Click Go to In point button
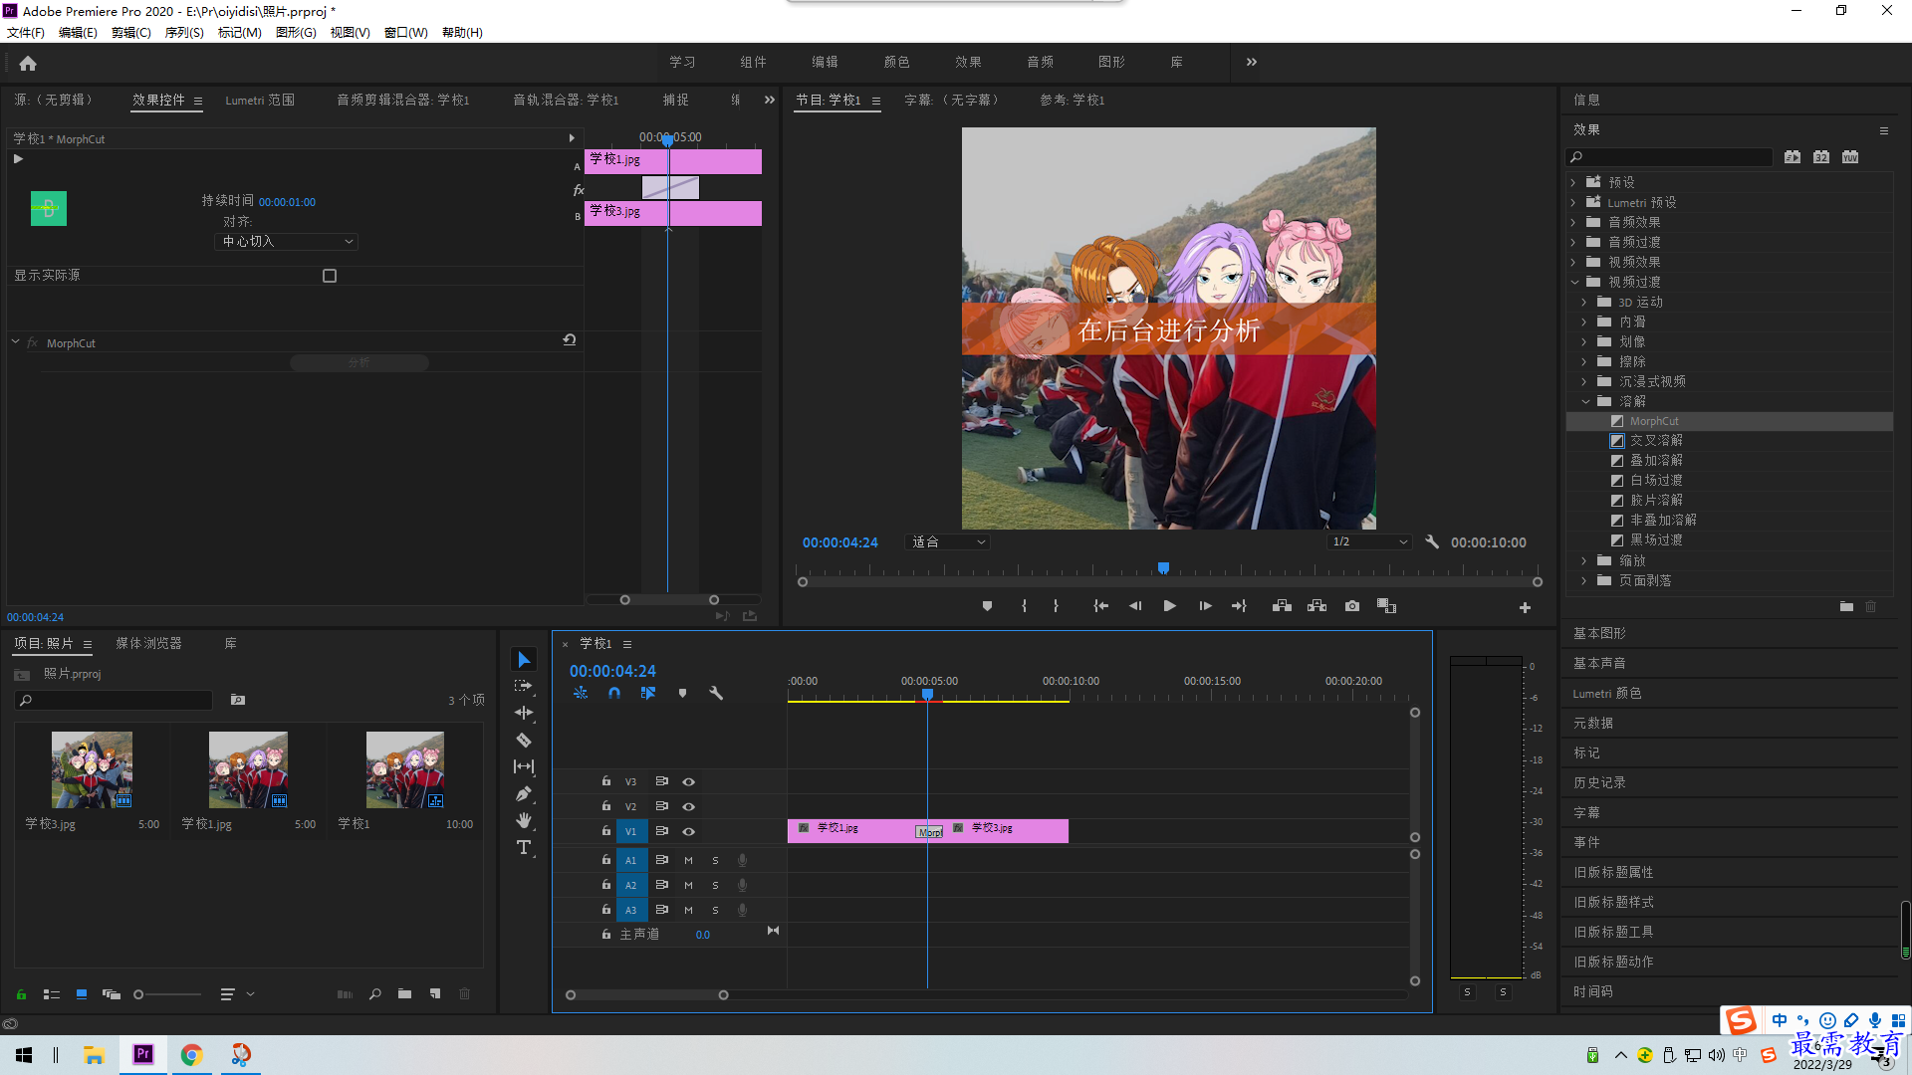The height and width of the screenshot is (1075, 1912). [1100, 606]
